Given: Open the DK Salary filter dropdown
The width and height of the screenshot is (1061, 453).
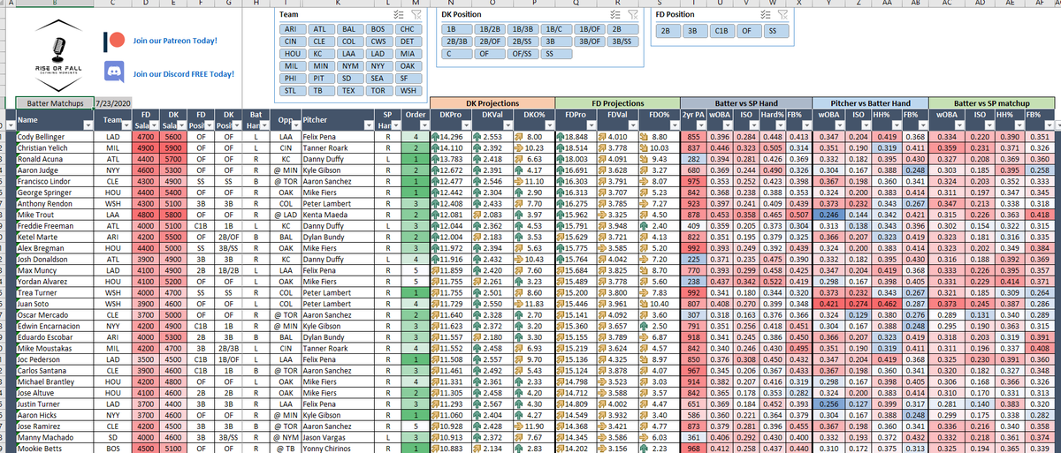Looking at the screenshot, I should [x=180, y=125].
